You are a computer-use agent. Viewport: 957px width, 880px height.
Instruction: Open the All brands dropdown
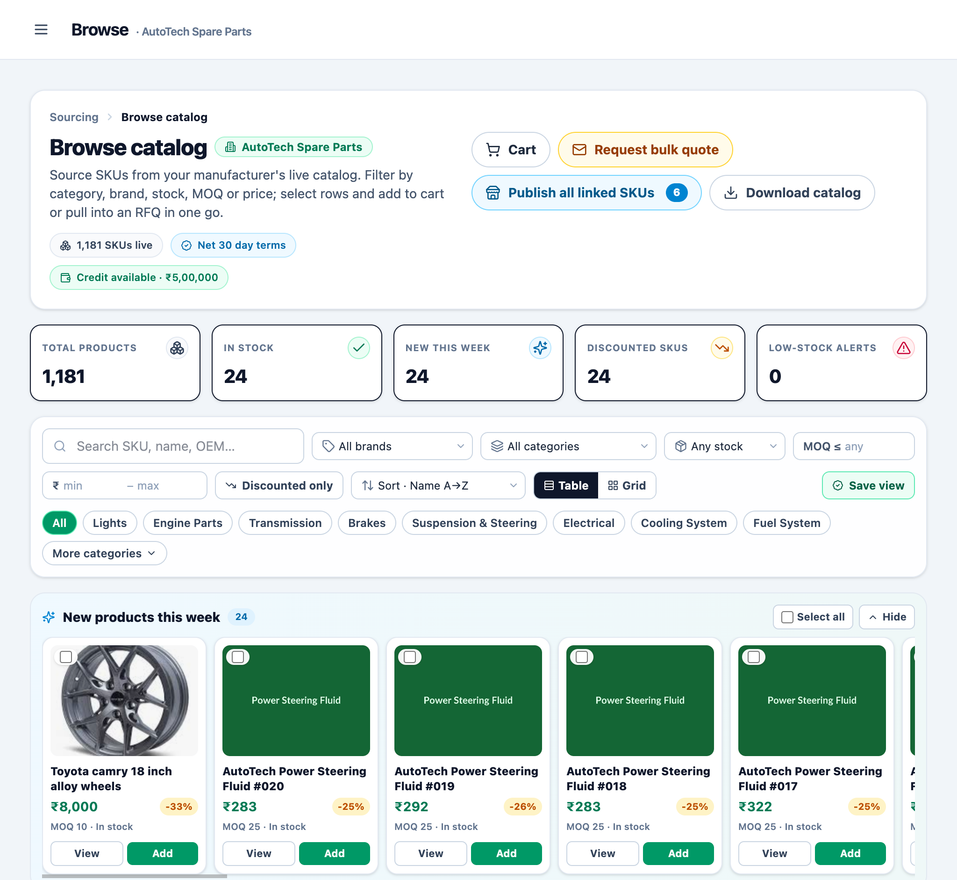tap(392, 447)
